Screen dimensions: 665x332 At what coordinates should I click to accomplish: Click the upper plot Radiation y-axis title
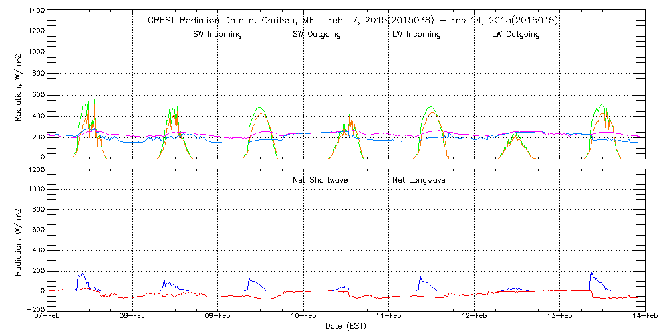coord(19,84)
